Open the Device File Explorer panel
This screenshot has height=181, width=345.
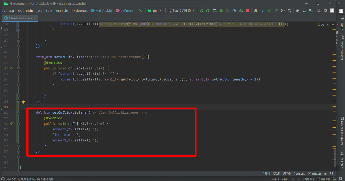(x=342, y=132)
